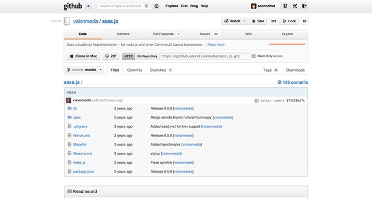Click the History.md file icon
The image size is (372, 199).
coord(70,135)
